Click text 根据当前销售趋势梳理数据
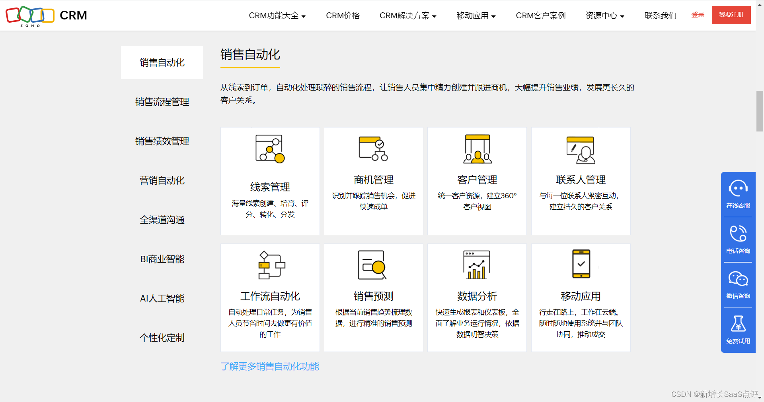Image resolution: width=764 pixels, height=402 pixels. pos(373,317)
